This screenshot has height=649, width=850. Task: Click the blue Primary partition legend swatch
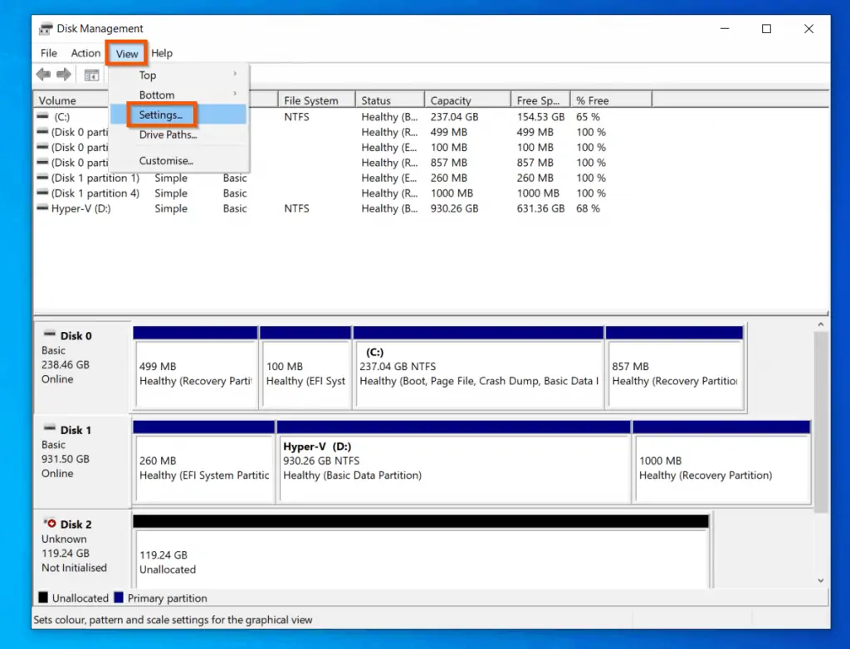click(119, 598)
